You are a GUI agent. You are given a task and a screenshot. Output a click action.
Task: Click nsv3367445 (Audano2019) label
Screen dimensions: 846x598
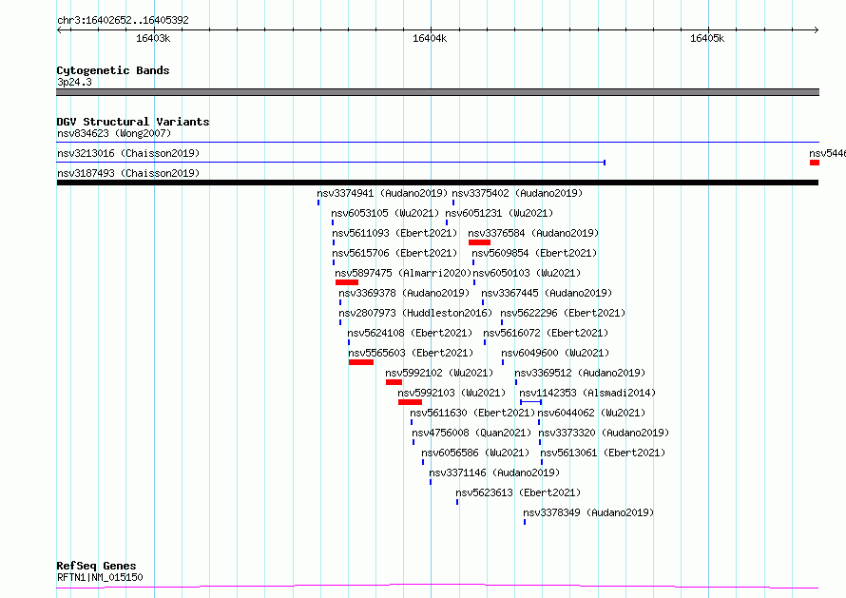(547, 293)
